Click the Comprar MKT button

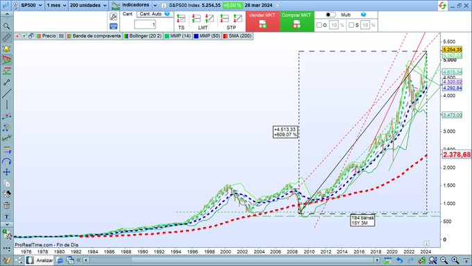(x=297, y=22)
